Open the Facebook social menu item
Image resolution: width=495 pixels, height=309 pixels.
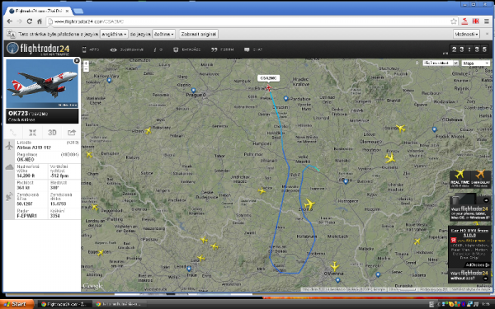[158, 49]
